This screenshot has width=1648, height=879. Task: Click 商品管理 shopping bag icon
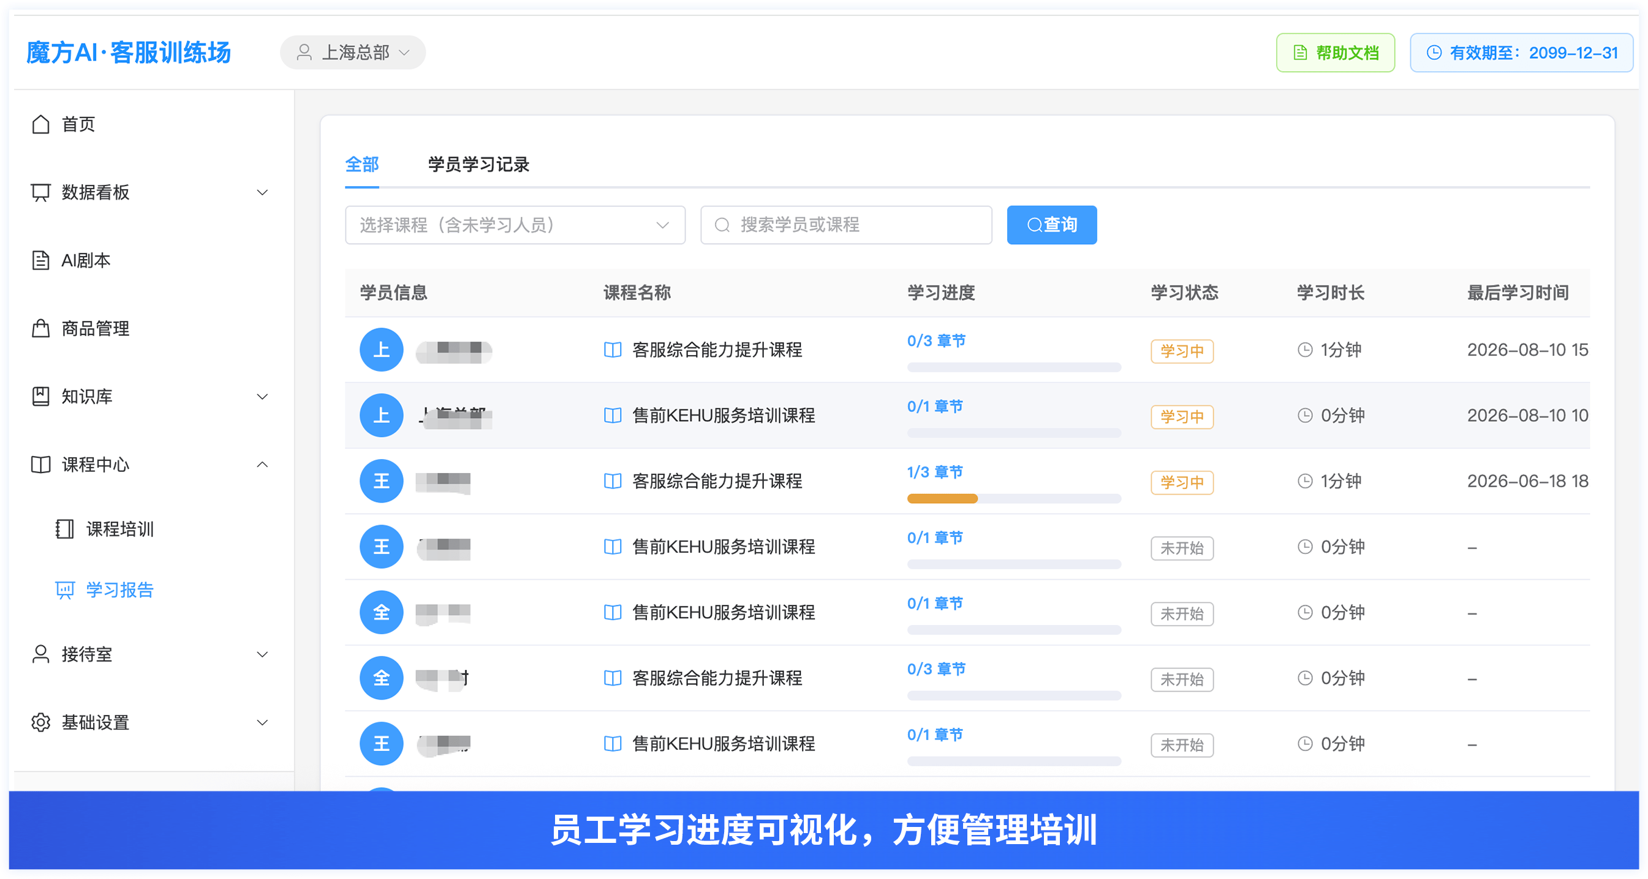[x=41, y=329]
